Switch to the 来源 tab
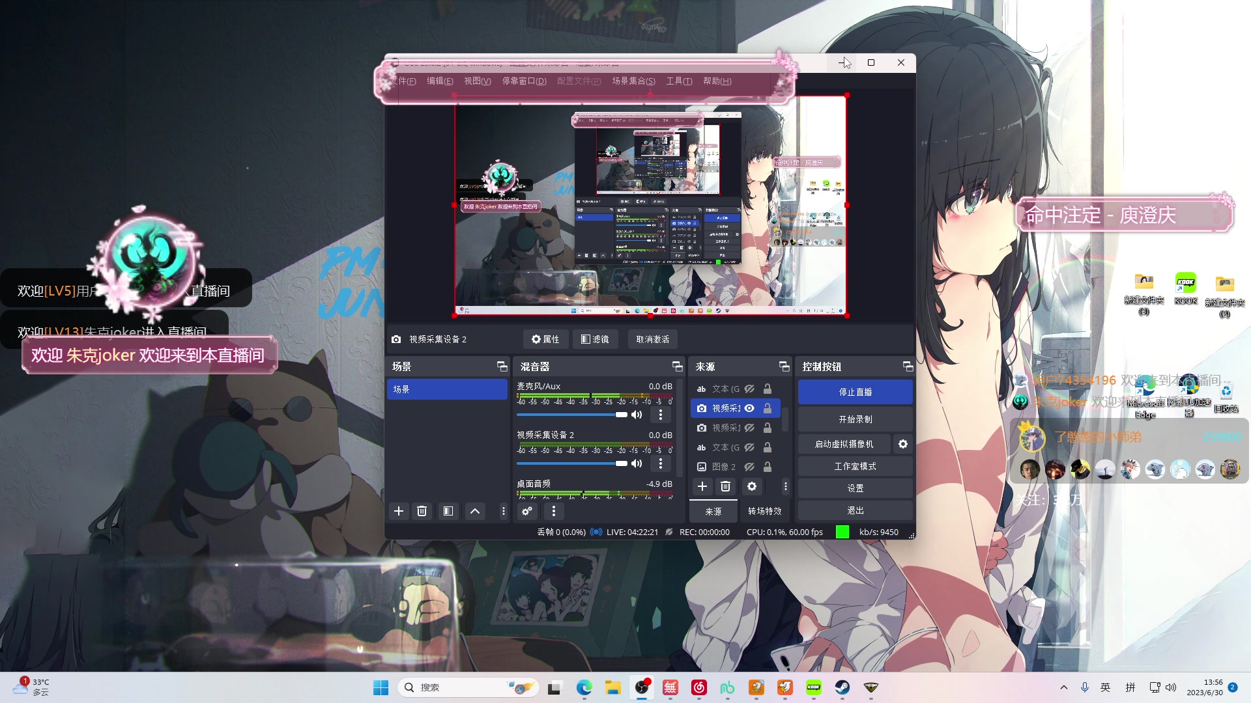Screen dimensions: 1251x703 pos(713,512)
